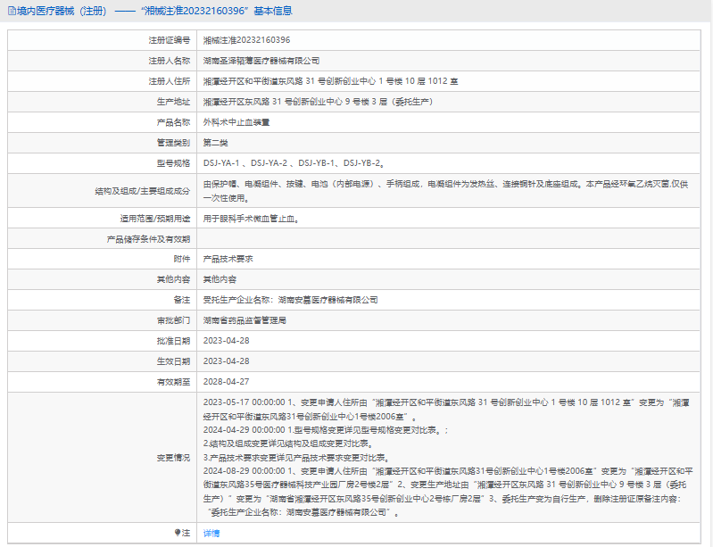The width and height of the screenshot is (713, 547).
Task: Click the 2.结构及组成变更 change line
Action: click(x=288, y=443)
